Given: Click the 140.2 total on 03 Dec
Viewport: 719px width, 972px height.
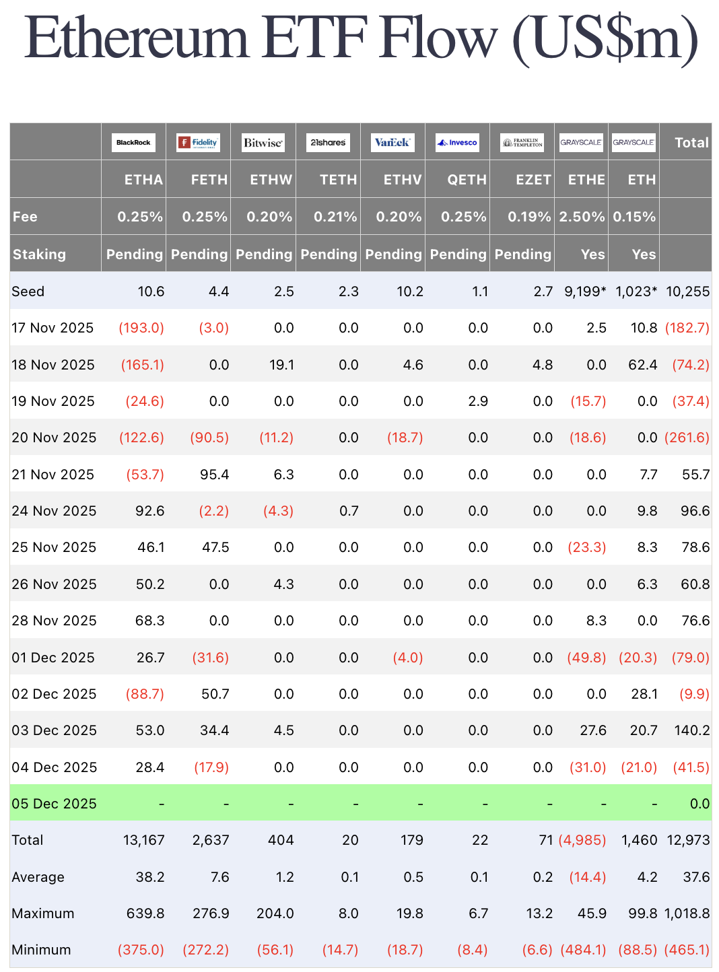Looking at the screenshot, I should coord(692,730).
